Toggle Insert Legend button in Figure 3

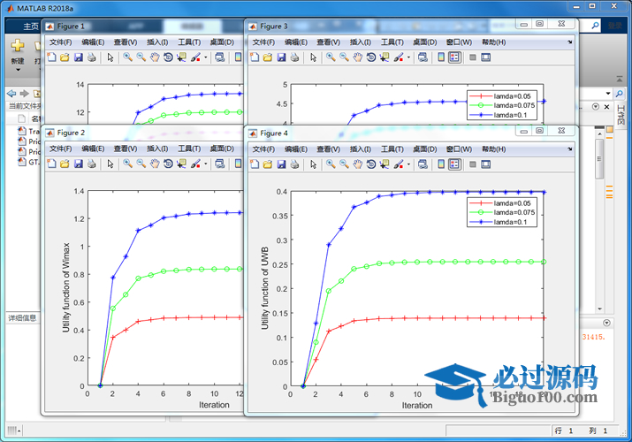pyautogui.click(x=454, y=57)
